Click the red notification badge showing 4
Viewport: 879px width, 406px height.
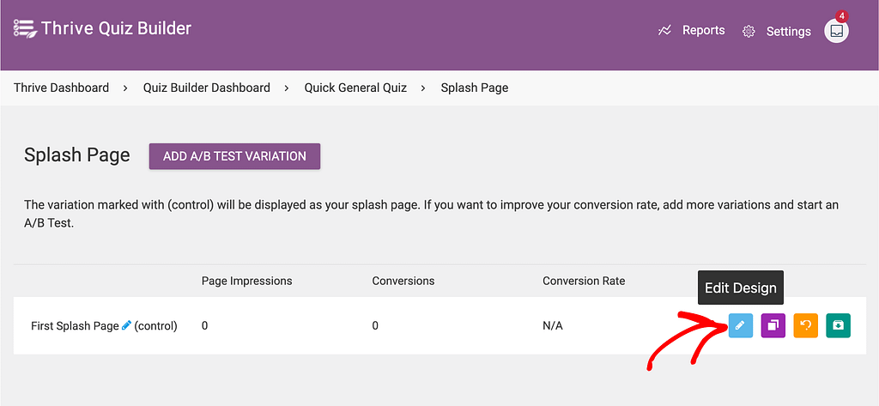pyautogui.click(x=841, y=16)
